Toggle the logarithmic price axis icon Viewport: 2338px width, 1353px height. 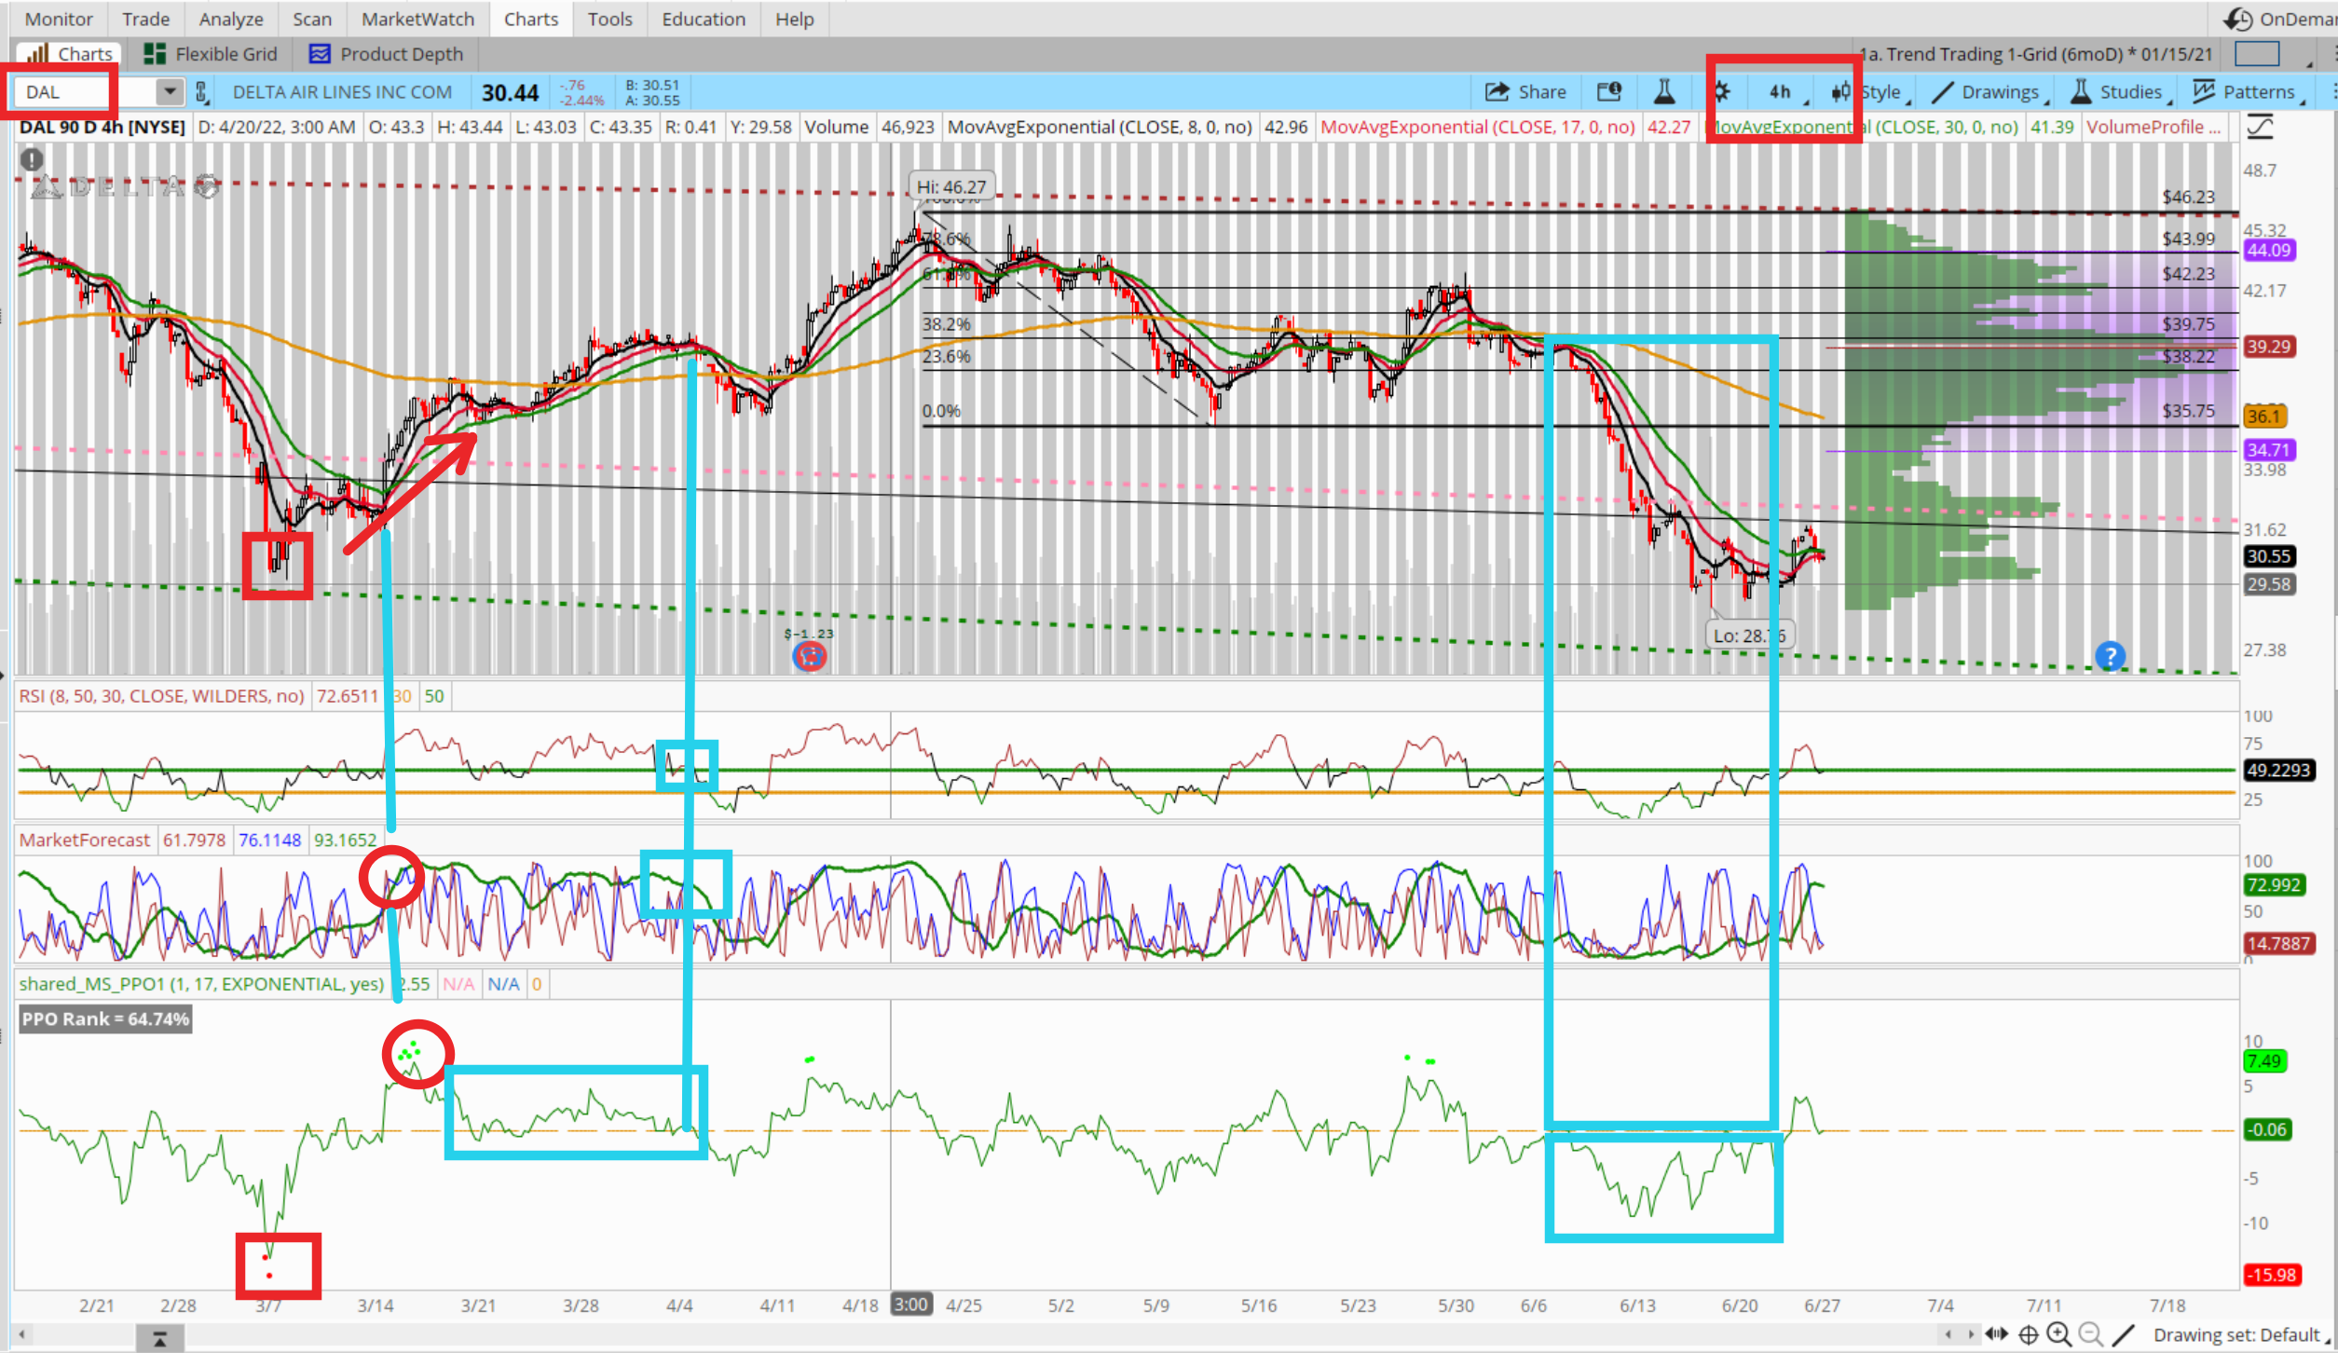coord(2260,127)
